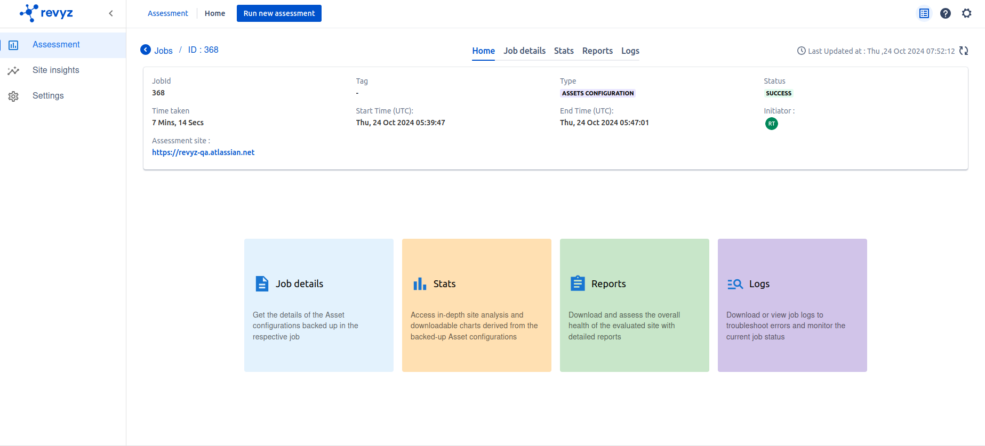
Task: Click the JobId value 368
Action: click(x=158, y=93)
